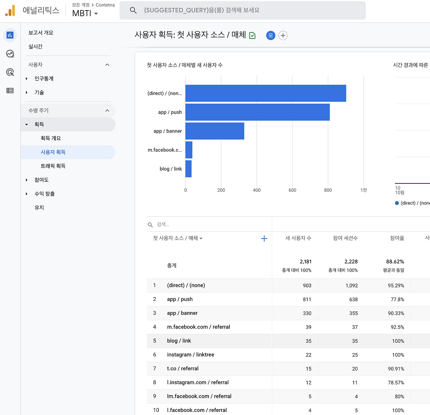Viewport: 430px width, 415px height.
Task: Open the Reports icon in left rail
Action: 10,35
